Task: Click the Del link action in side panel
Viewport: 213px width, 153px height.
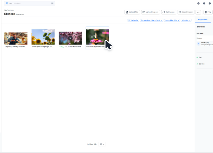Action: point(200,64)
